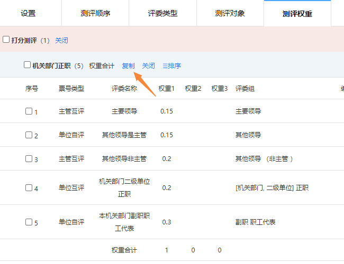This screenshot has width=344, height=264.
Task: Tick checkbox for row 3 其他领导非主管
Action: [29, 159]
